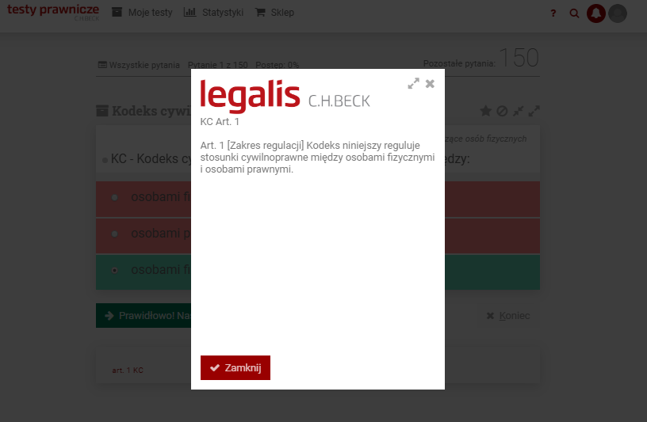Image resolution: width=647 pixels, height=422 pixels.
Task: Open the help question mark icon
Action: tap(553, 13)
